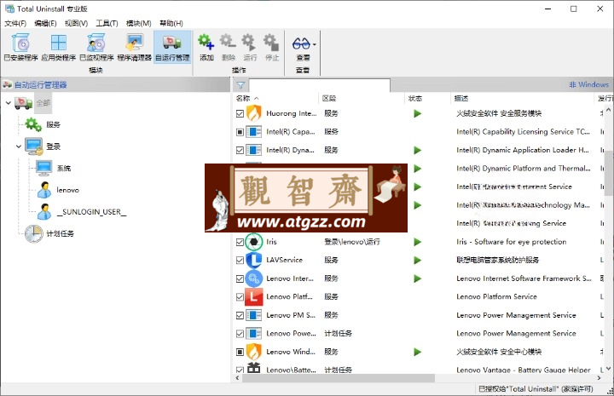
Task: Click the filter funnel icon
Action: (240, 85)
